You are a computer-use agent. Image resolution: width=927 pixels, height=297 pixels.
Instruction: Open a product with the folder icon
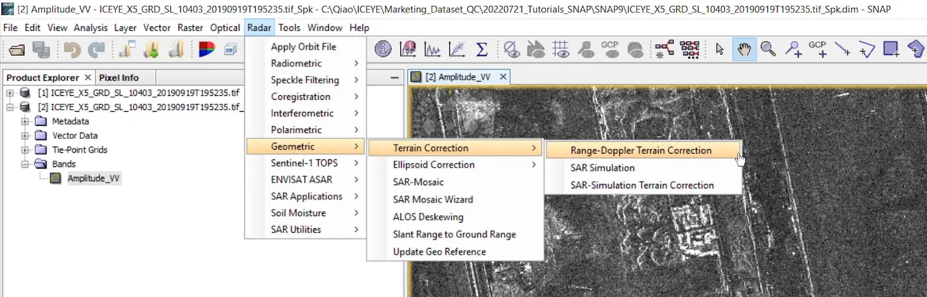(17, 50)
